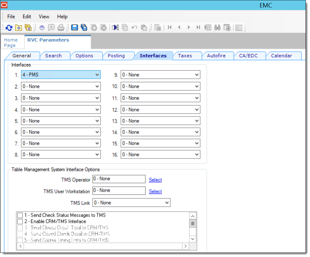Open Interface 14 dropdown
Viewport: 310px width, 257px height.
pos(161,132)
